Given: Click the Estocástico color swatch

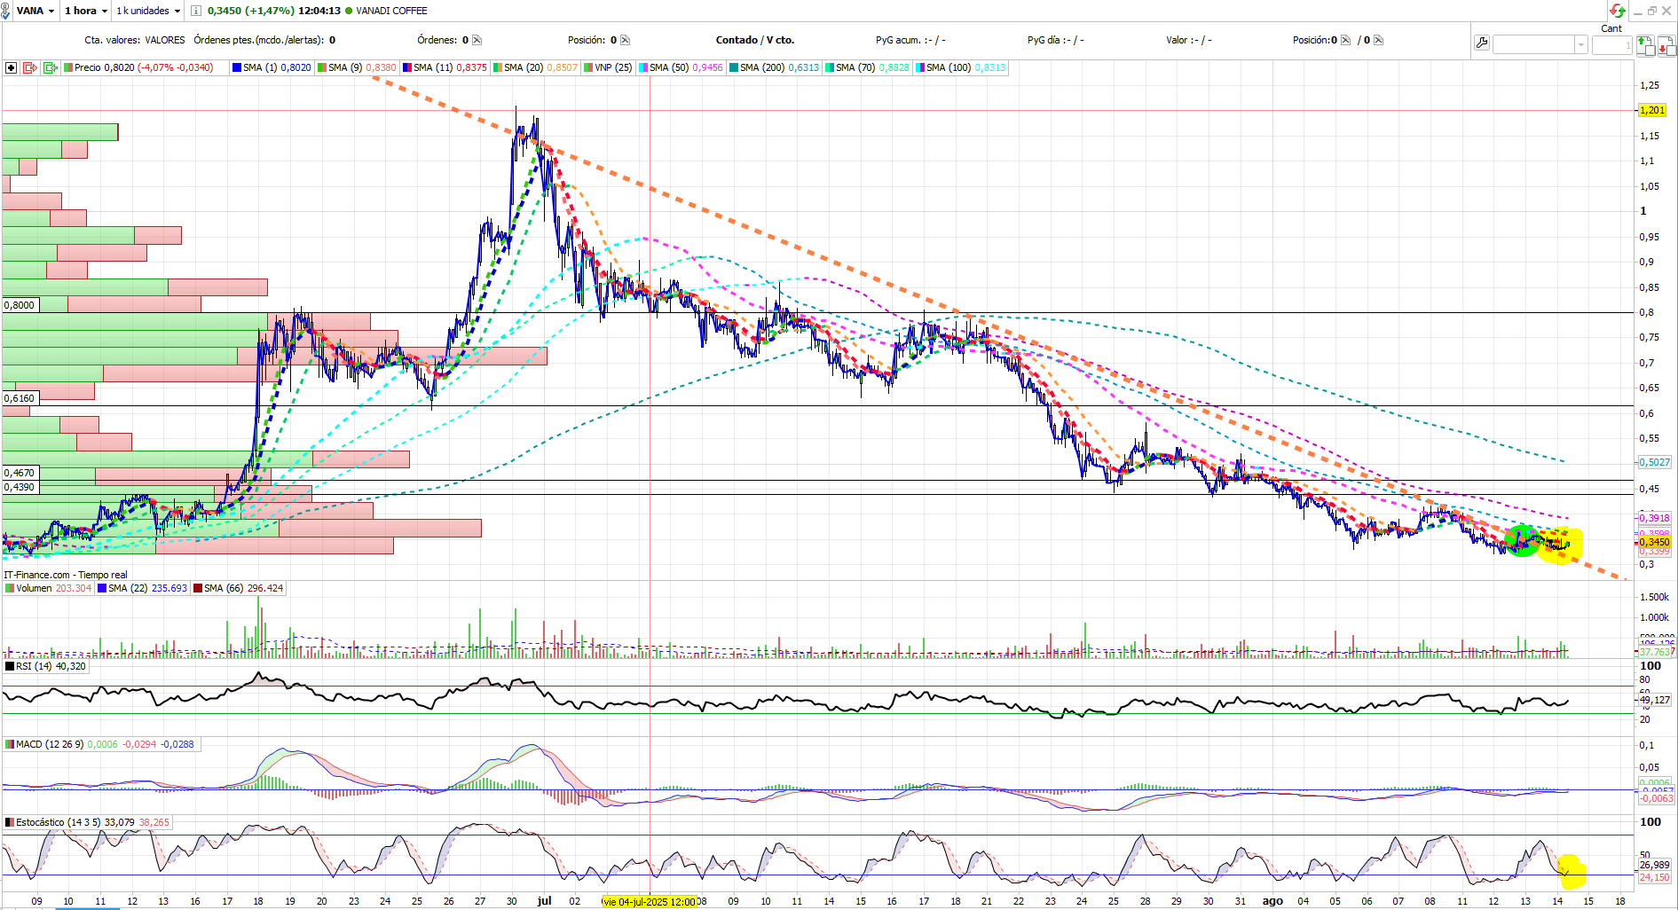Looking at the screenshot, I should (10, 822).
